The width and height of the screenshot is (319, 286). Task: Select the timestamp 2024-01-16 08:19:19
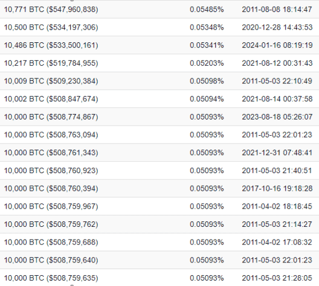coord(277,45)
